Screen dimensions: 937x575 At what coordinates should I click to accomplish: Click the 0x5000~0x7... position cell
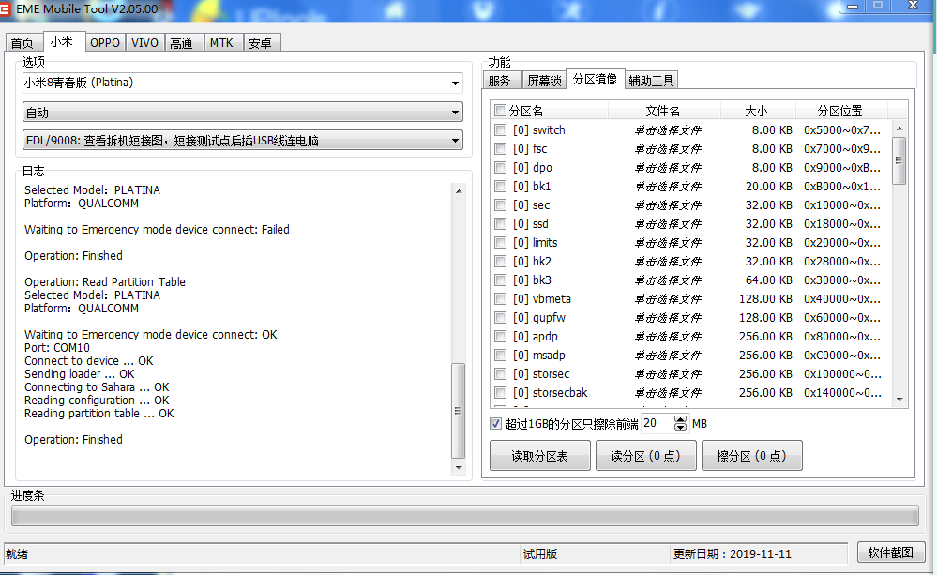[842, 129]
